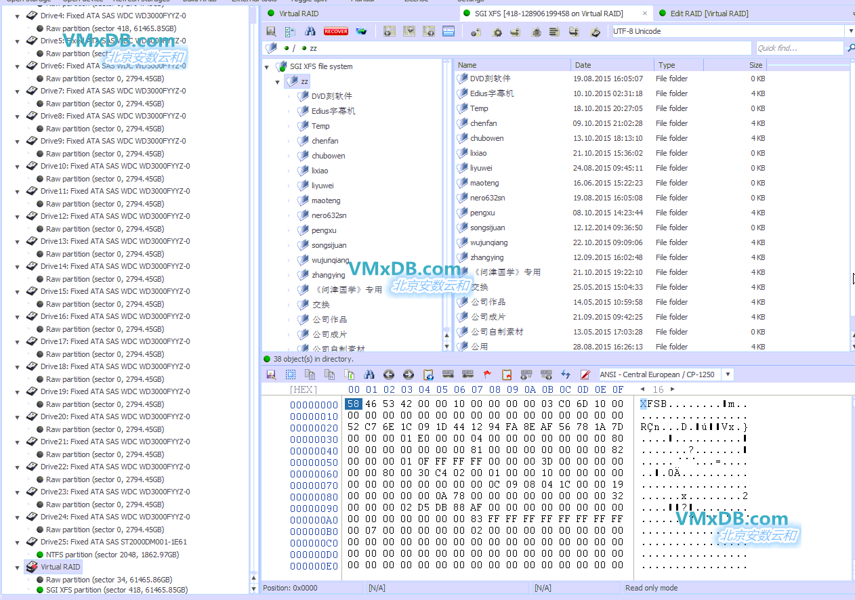Open the UTF-8 Unicode encoding dropdown
Screen dimensions: 855x600
tap(850, 31)
